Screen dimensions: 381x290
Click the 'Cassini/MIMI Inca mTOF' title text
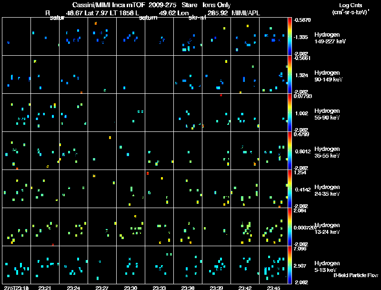[x=109, y=5]
